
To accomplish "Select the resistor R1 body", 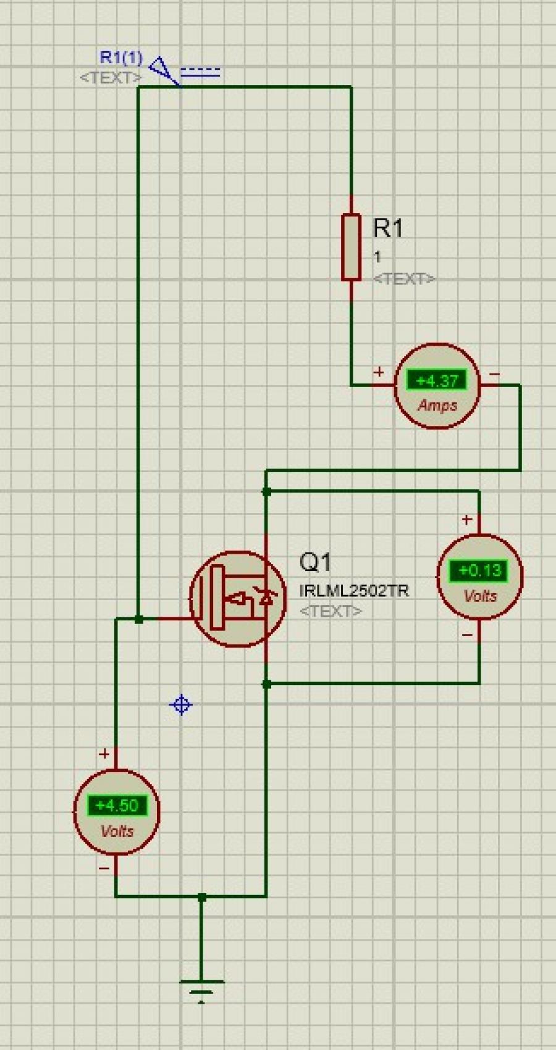I will (x=351, y=247).
